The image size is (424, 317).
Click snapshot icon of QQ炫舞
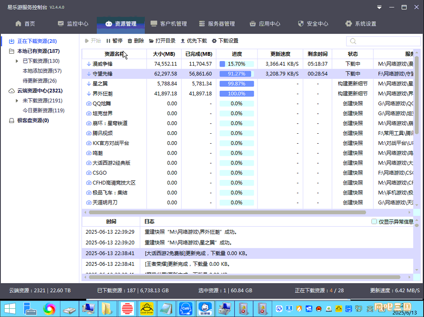tap(89, 103)
